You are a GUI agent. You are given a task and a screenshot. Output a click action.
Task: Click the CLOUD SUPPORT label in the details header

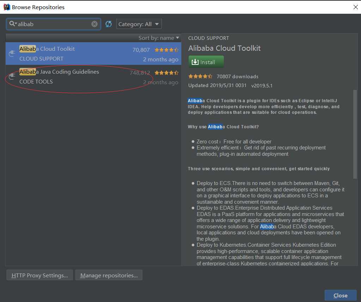pos(209,38)
